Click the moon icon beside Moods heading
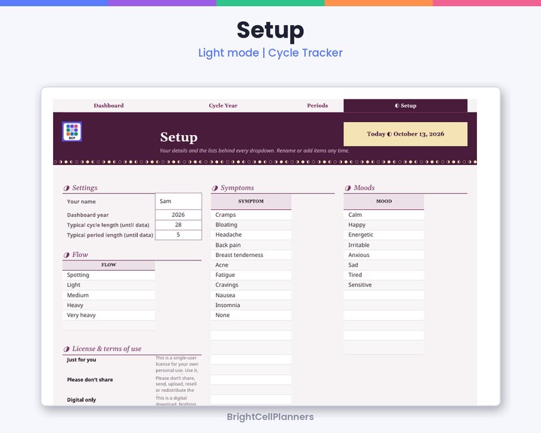This screenshot has width=541, height=433. (x=347, y=188)
